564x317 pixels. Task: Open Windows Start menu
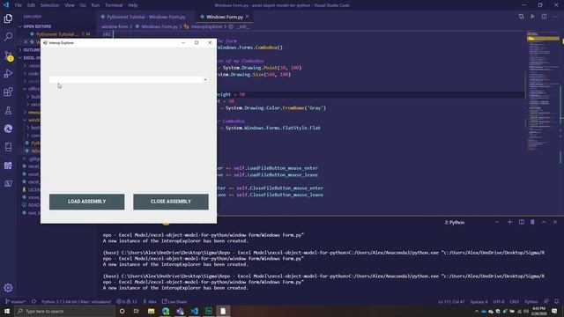click(7, 311)
